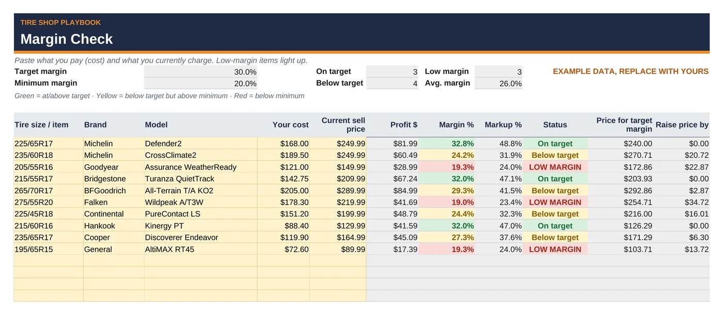Select the 48.8% markup cell
Viewport: 723px width, 315px height.
tap(499, 144)
